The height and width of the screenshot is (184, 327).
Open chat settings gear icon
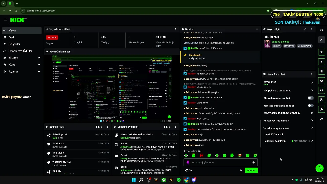(241, 170)
